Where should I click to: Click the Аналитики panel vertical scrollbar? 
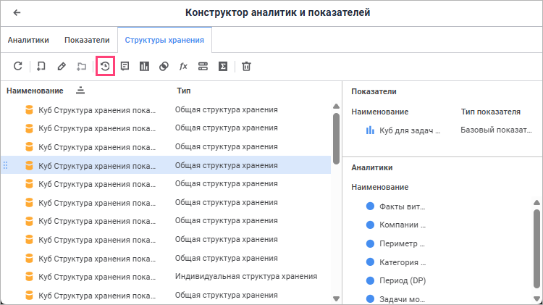536,246
